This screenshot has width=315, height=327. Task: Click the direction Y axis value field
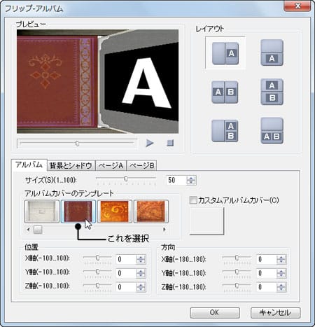tap(267, 273)
